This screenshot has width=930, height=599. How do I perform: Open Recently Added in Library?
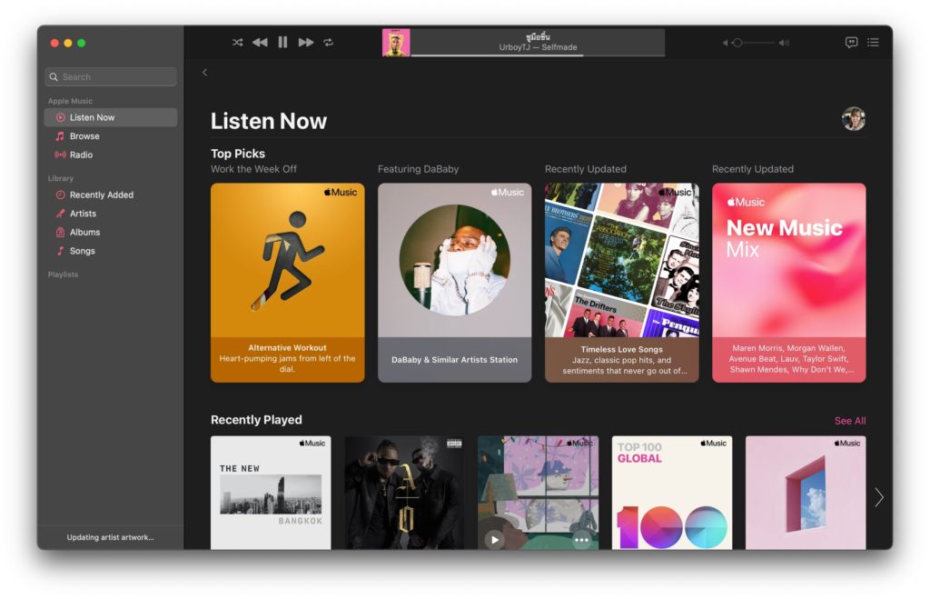pyautogui.click(x=101, y=195)
